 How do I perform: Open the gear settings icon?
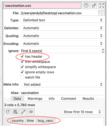tap(94, 6)
